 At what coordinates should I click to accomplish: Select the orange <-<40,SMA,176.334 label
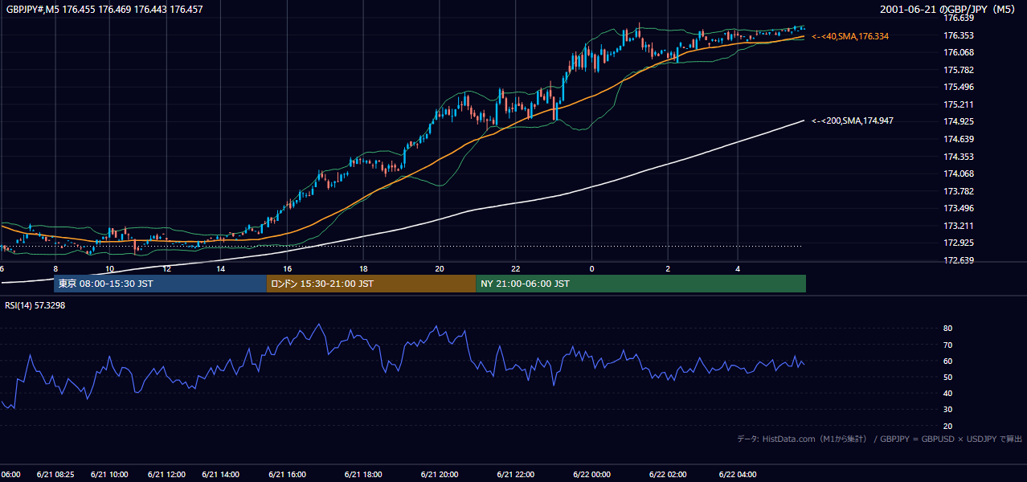(x=850, y=36)
